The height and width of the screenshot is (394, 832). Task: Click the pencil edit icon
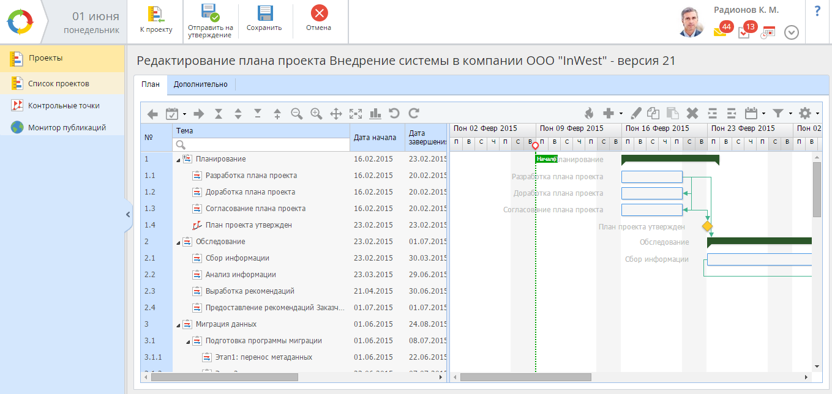pyautogui.click(x=636, y=113)
